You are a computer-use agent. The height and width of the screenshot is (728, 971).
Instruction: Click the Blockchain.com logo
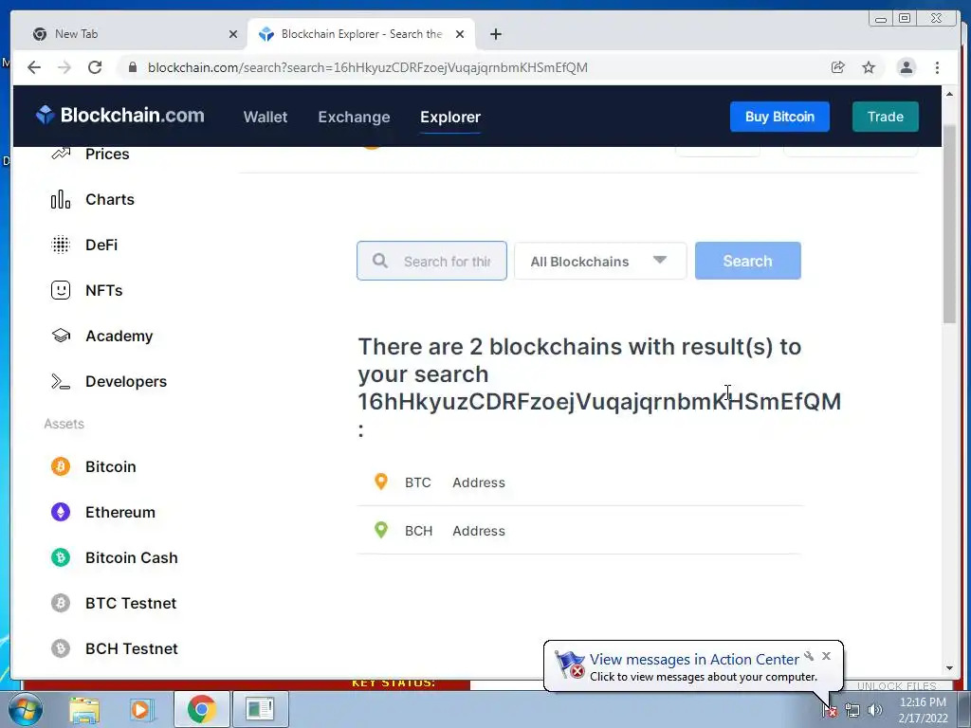coord(120,116)
